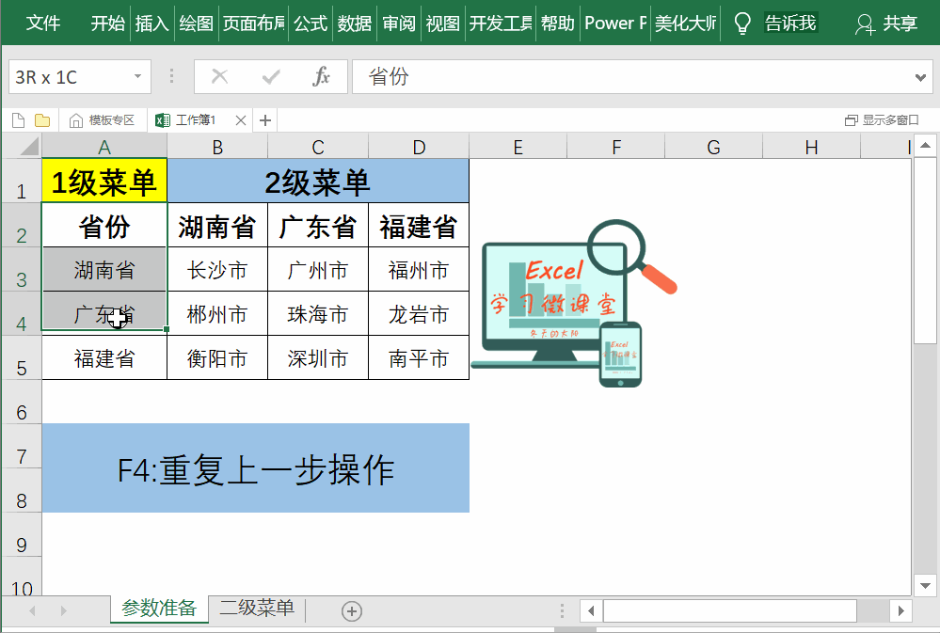The width and height of the screenshot is (940, 633).
Task: Open the 模板专区 tab
Action: pyautogui.click(x=103, y=120)
